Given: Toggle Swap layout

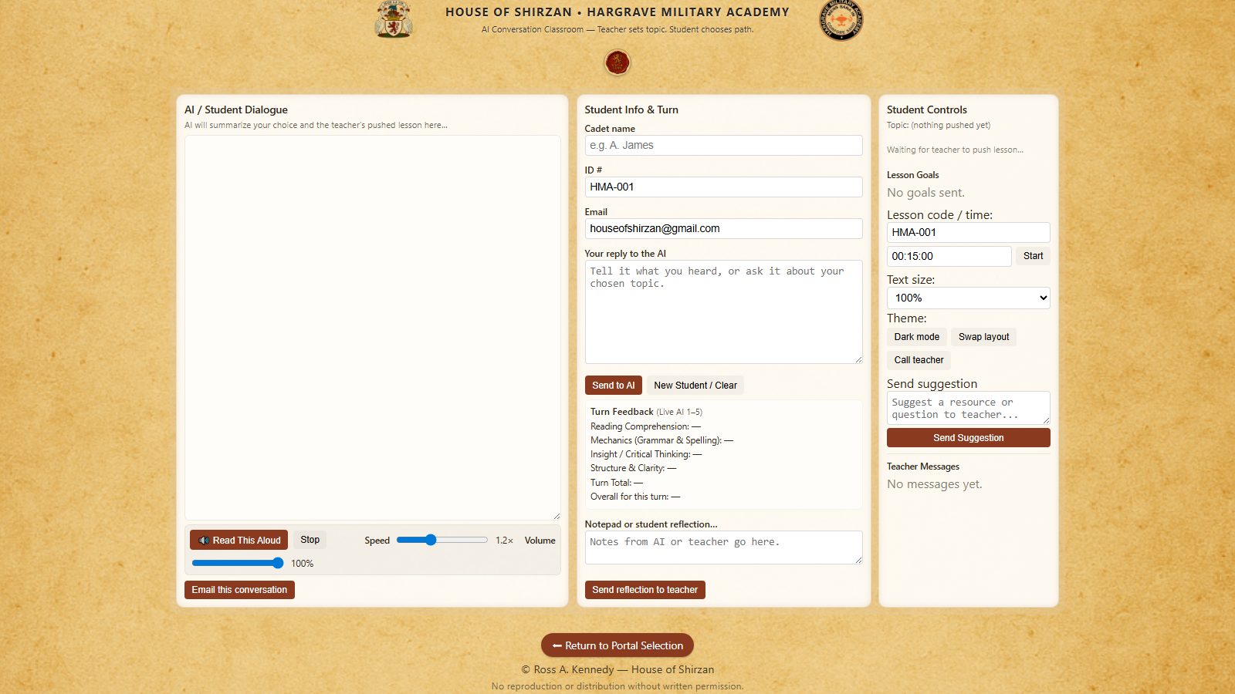Looking at the screenshot, I should click(983, 337).
